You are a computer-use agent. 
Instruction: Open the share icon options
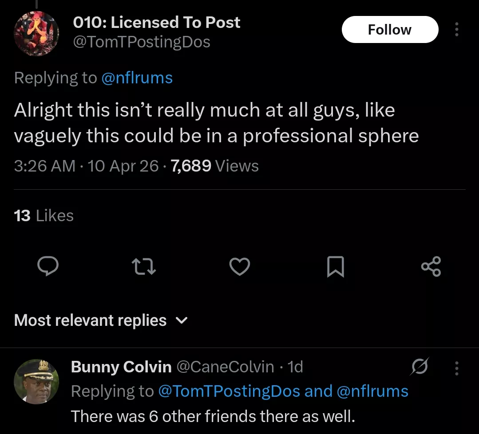(x=431, y=266)
